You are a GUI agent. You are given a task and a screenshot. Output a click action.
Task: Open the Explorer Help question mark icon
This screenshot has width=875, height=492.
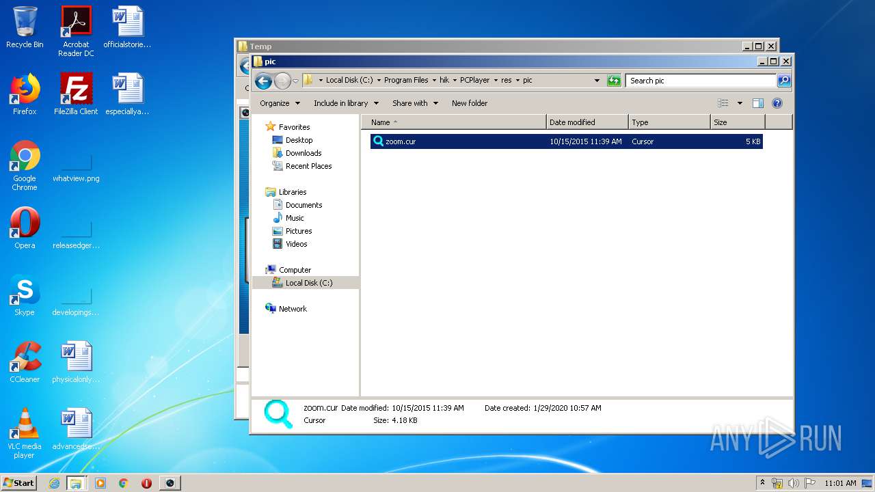pyautogui.click(x=777, y=103)
